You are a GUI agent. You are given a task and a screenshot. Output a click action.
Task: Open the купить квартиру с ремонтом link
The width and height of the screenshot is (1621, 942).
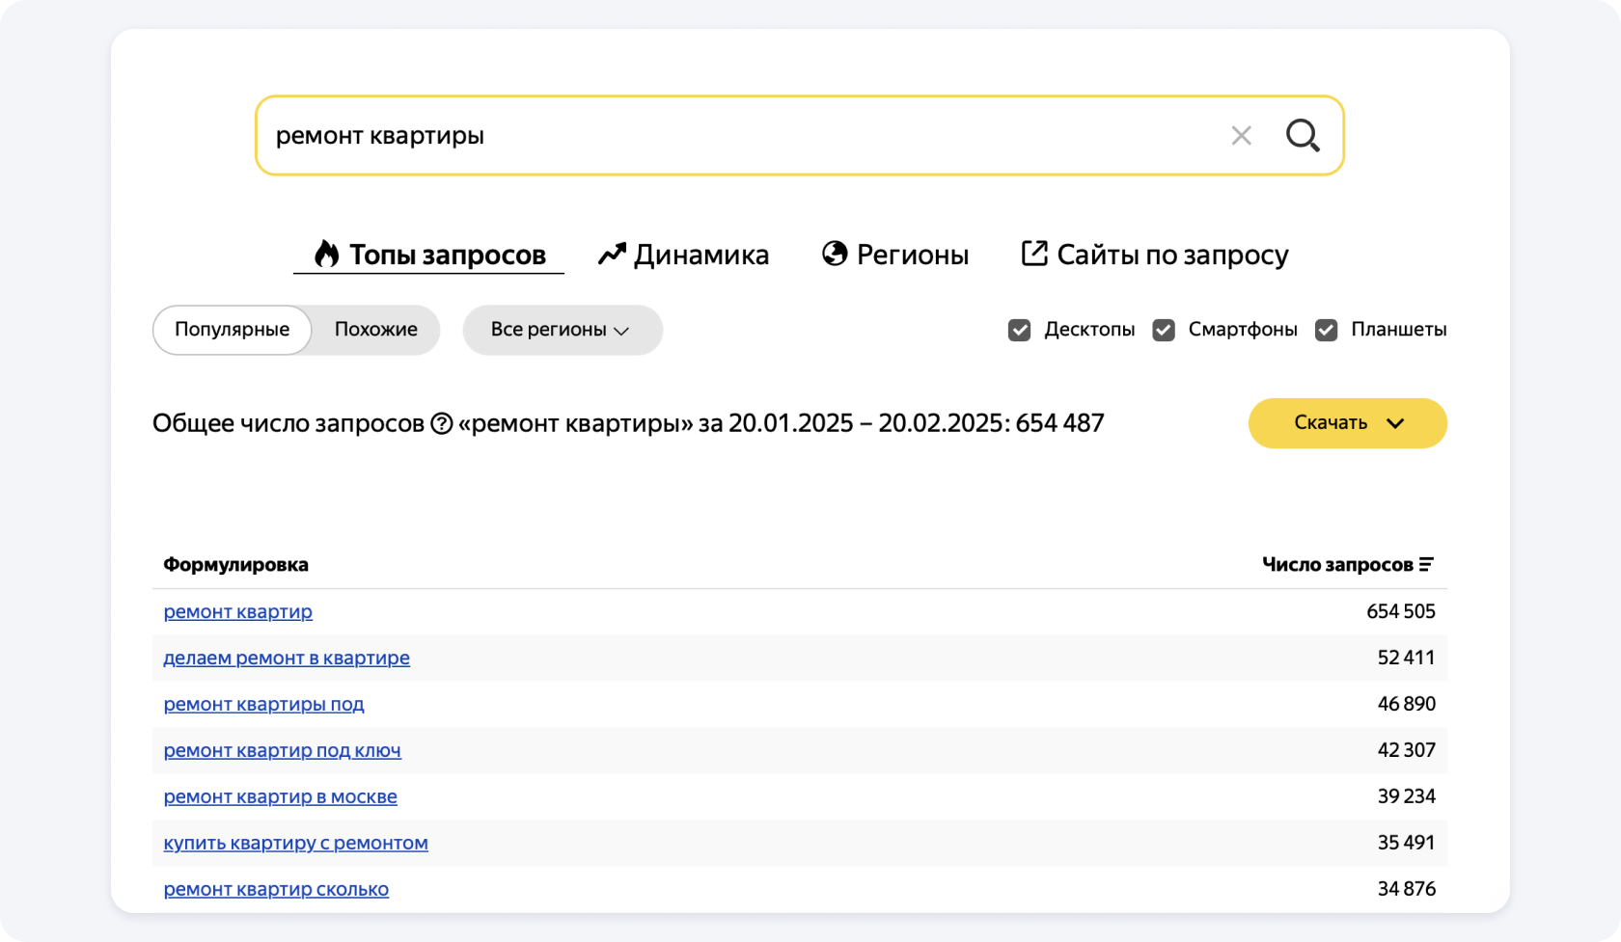295,843
